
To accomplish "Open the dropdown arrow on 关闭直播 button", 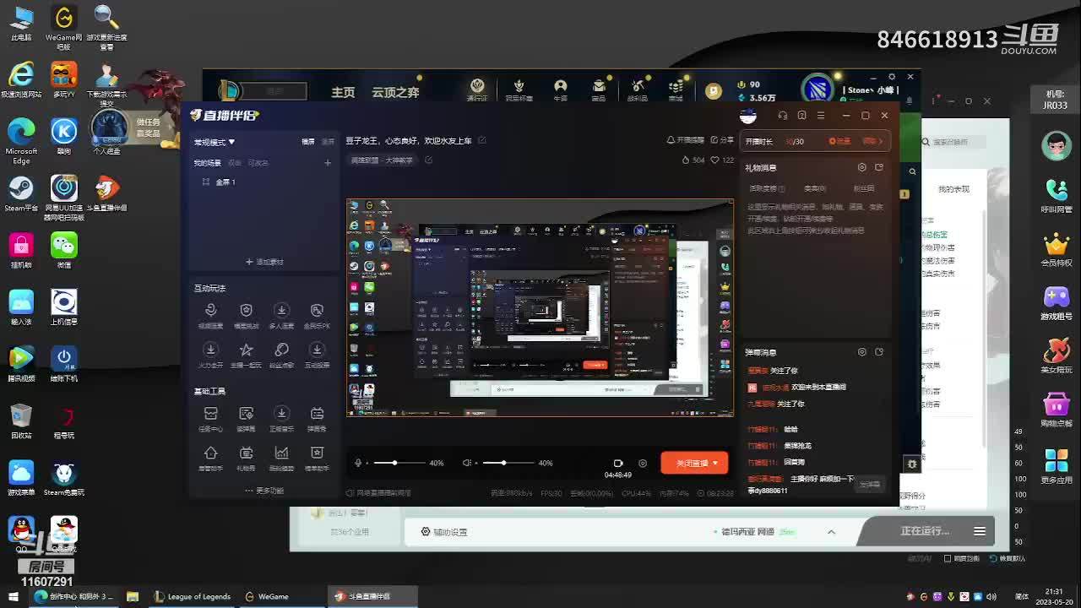I will point(715,463).
